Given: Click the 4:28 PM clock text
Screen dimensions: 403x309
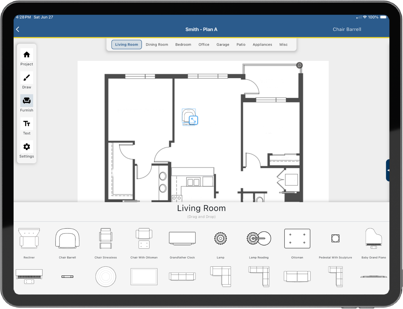Looking at the screenshot, I should 23,17.
